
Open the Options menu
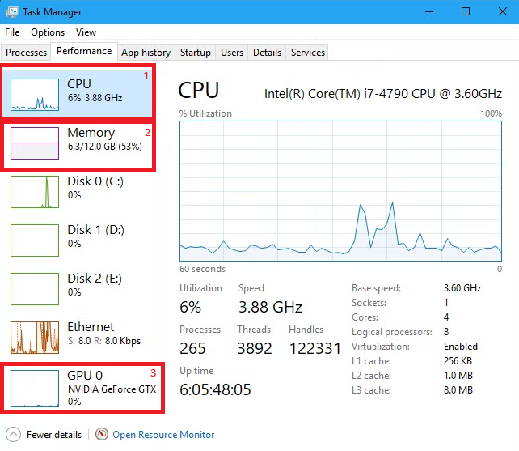(48, 32)
